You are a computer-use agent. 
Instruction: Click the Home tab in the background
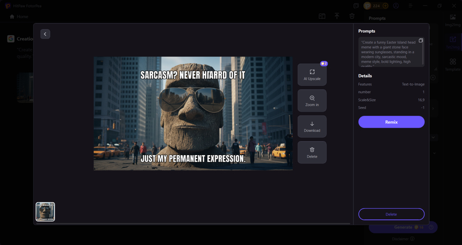click(x=19, y=16)
